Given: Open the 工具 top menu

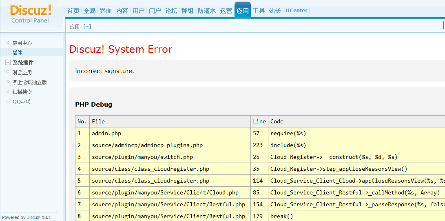Looking at the screenshot, I should (x=259, y=11).
